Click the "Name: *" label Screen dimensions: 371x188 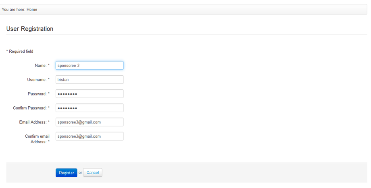click(42, 66)
